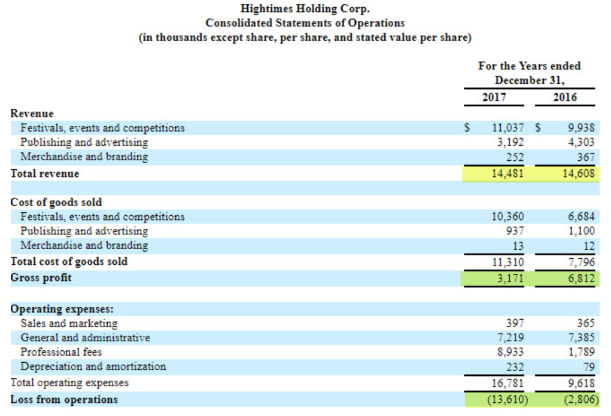This screenshot has height=416, width=611.
Task: Click the 232 depreciation value
Action: (x=515, y=367)
